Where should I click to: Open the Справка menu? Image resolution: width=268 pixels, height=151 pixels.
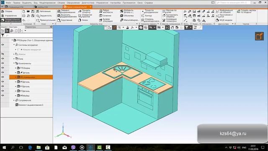pos(149,3)
